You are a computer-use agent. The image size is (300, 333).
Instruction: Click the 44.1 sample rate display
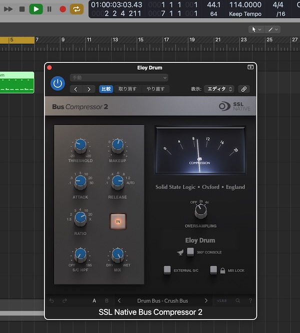(214, 4)
